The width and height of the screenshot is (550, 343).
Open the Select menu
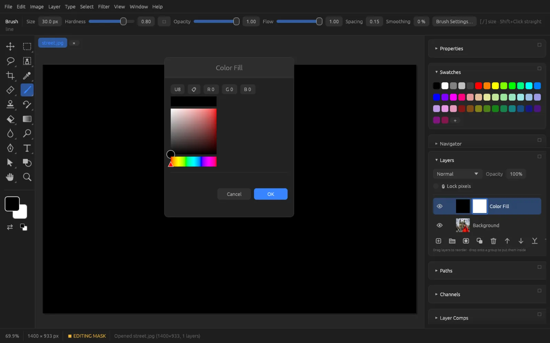87,7
